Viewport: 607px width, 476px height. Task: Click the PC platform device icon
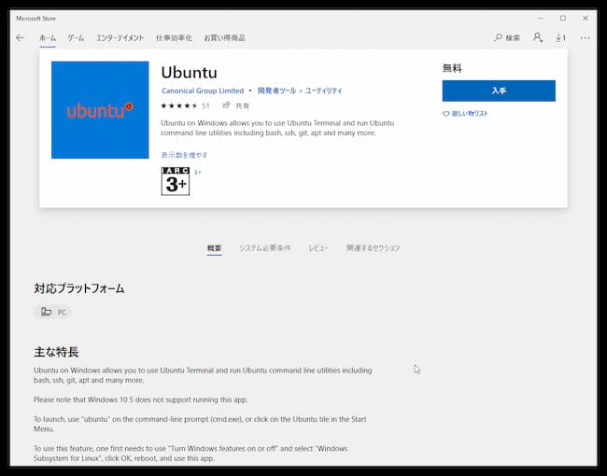(47, 312)
